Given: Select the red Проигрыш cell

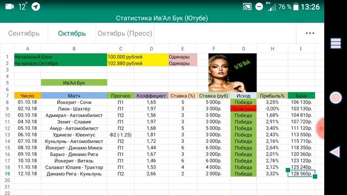Looking at the screenshot, I should (243, 109).
